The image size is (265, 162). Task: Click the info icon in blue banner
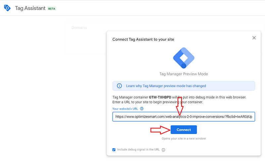click(119, 86)
